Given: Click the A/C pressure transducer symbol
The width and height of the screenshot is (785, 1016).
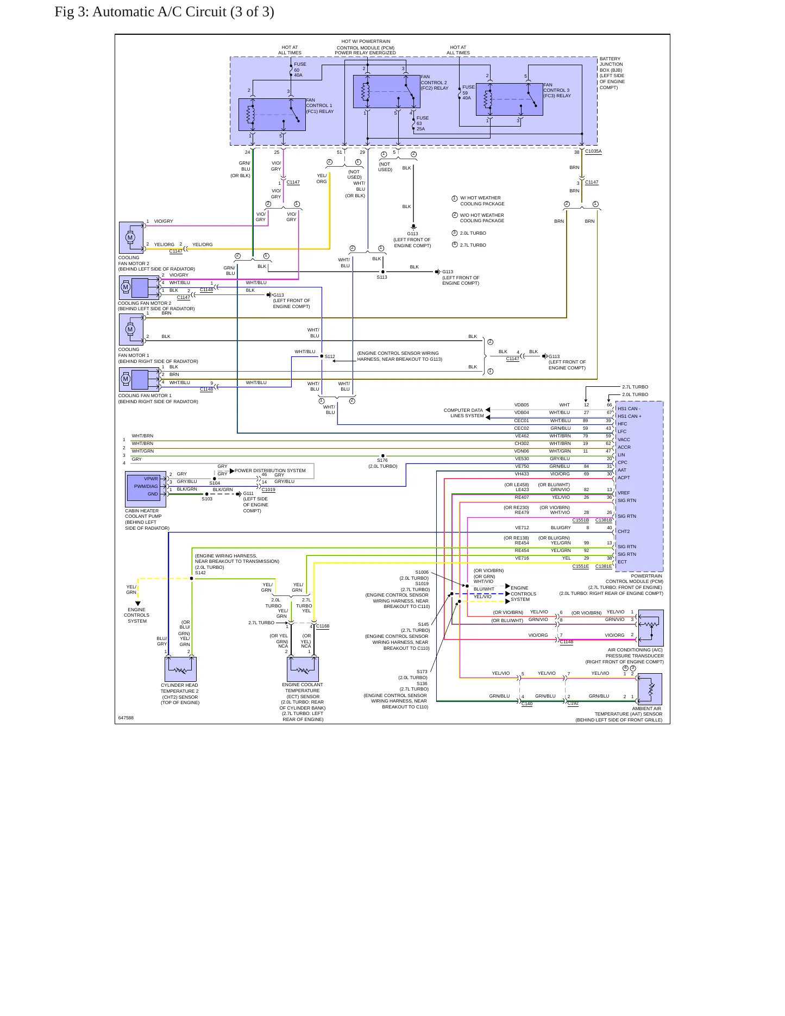Looking at the screenshot, I should 651,628.
